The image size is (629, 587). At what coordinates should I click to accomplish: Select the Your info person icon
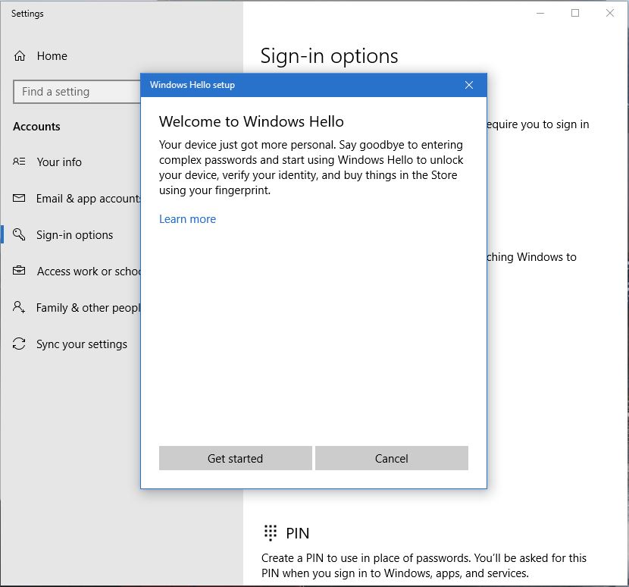(17, 162)
